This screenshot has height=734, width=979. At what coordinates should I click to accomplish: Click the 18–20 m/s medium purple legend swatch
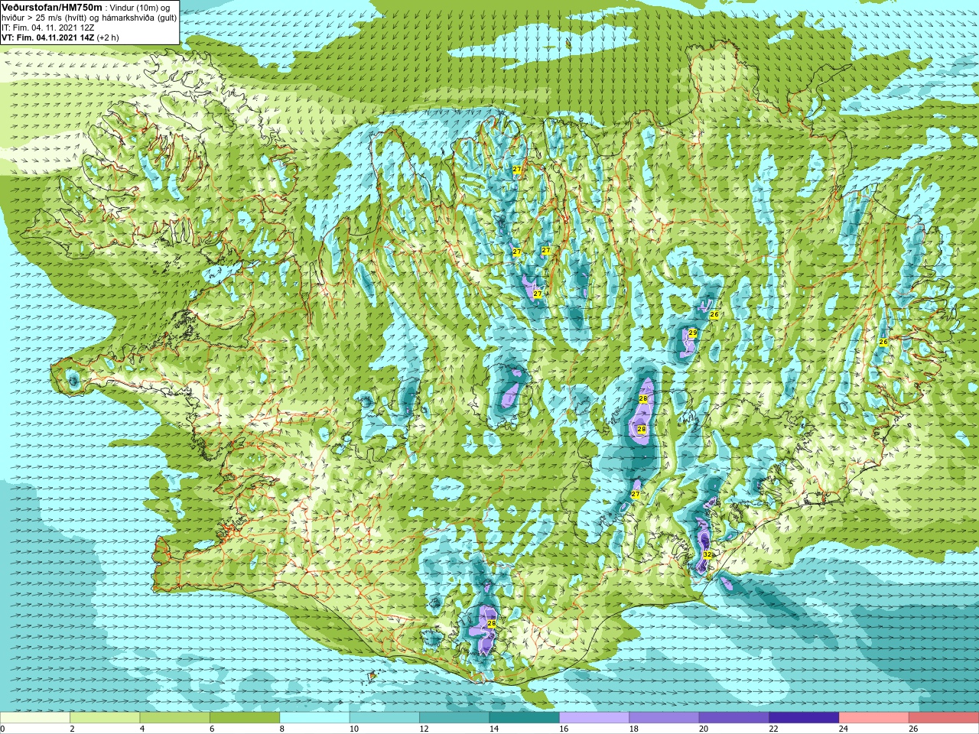pos(664,717)
